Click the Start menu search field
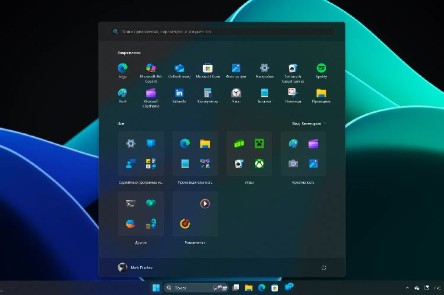The image size is (444, 295). pos(222,32)
